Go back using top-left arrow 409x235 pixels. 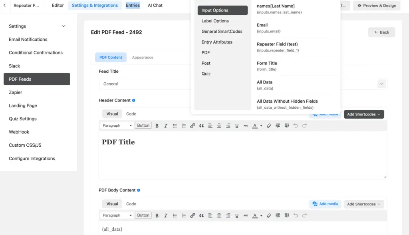(x=4, y=5)
